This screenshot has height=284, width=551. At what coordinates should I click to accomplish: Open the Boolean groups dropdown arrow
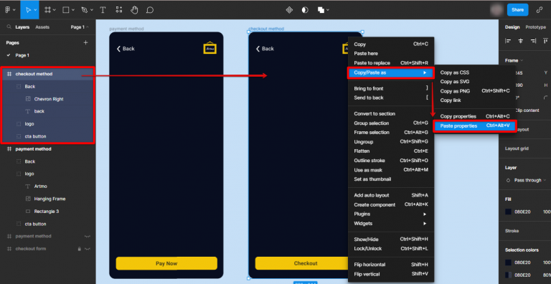(328, 10)
